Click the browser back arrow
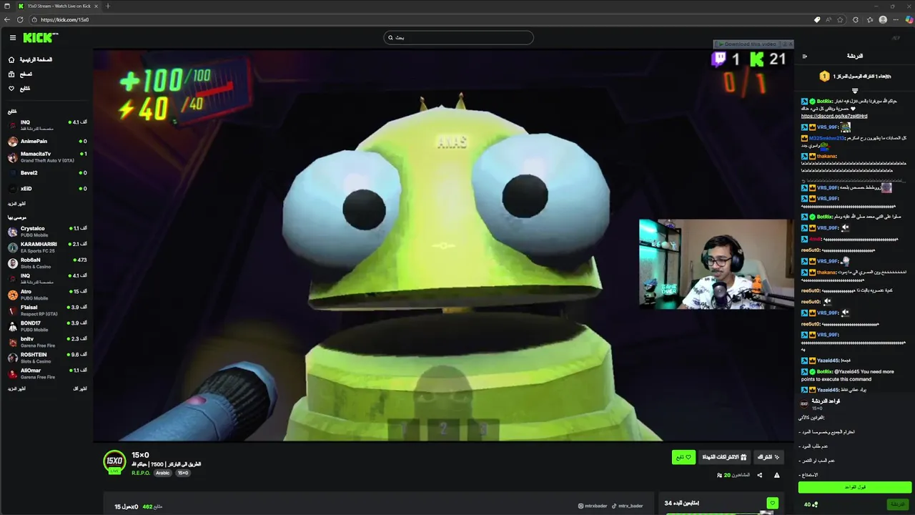 (7, 19)
